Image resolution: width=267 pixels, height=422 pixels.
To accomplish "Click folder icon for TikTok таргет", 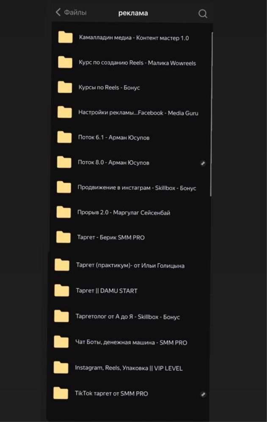I will (x=61, y=393).
